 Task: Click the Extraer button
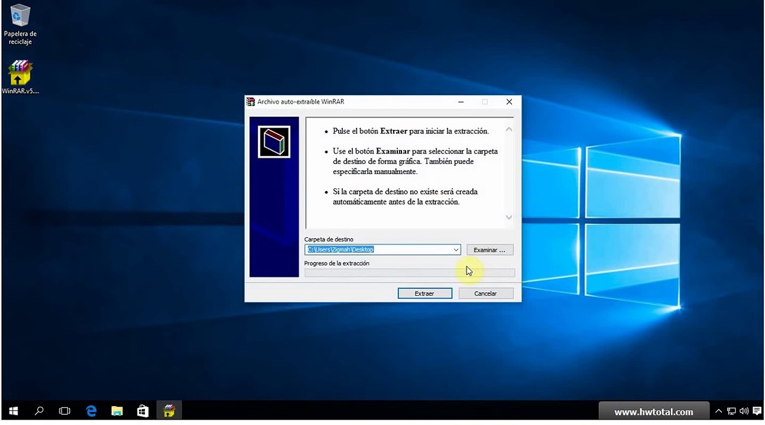424,293
